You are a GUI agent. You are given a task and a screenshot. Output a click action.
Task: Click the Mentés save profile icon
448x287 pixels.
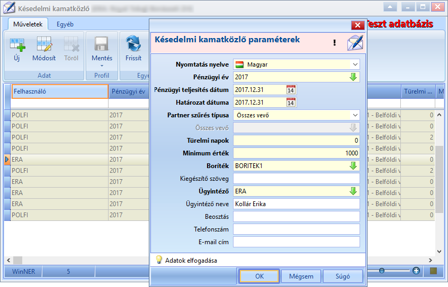pos(102,45)
